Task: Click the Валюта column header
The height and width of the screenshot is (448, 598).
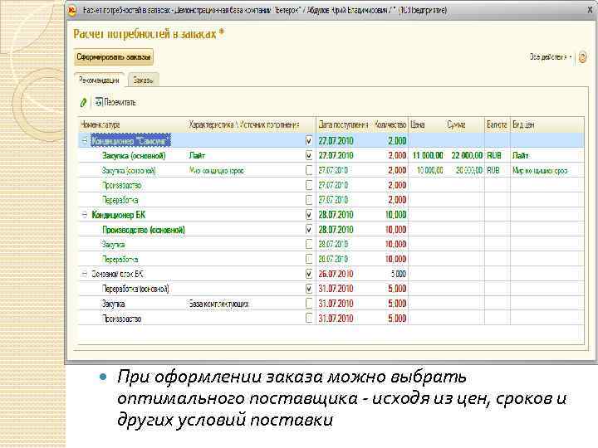Action: pos(498,125)
